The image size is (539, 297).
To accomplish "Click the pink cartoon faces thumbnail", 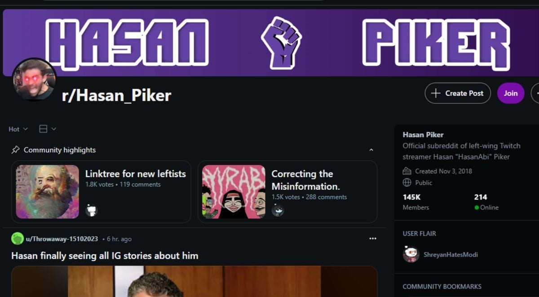I will (x=234, y=192).
